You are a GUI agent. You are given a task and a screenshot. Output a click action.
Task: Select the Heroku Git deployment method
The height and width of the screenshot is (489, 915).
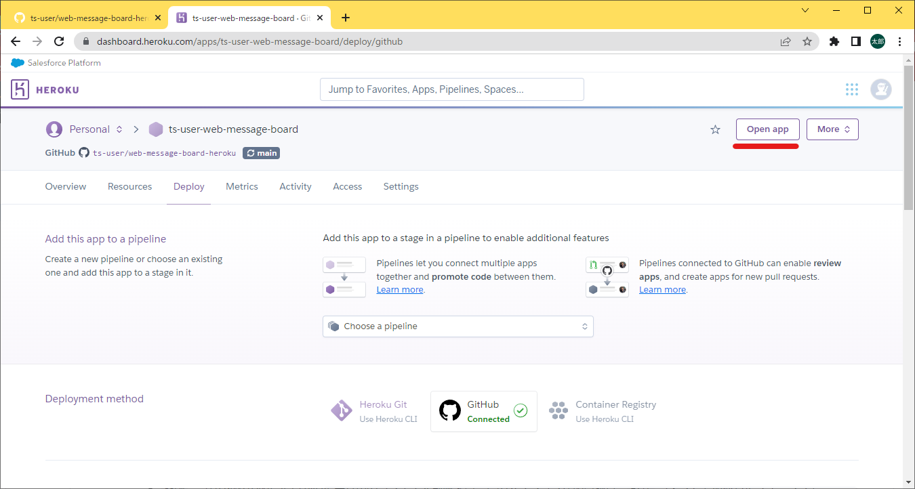375,411
